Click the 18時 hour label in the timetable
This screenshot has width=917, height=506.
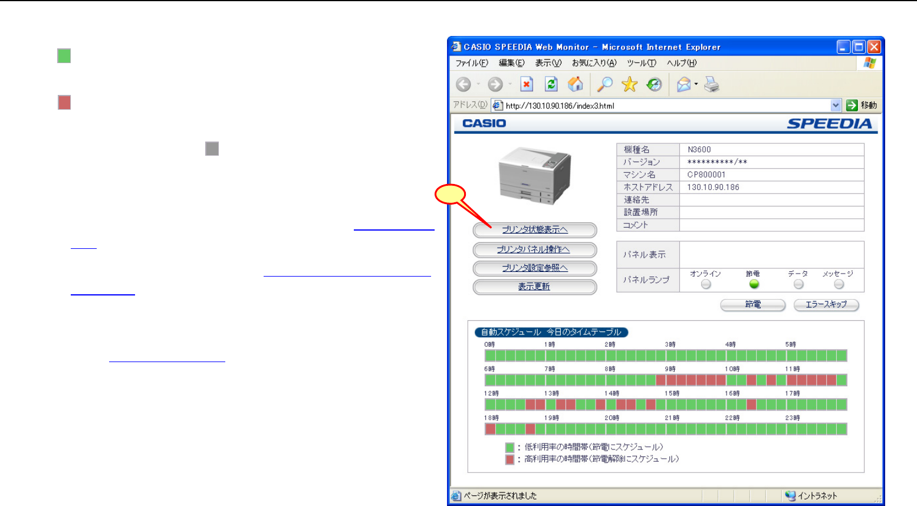[491, 418]
